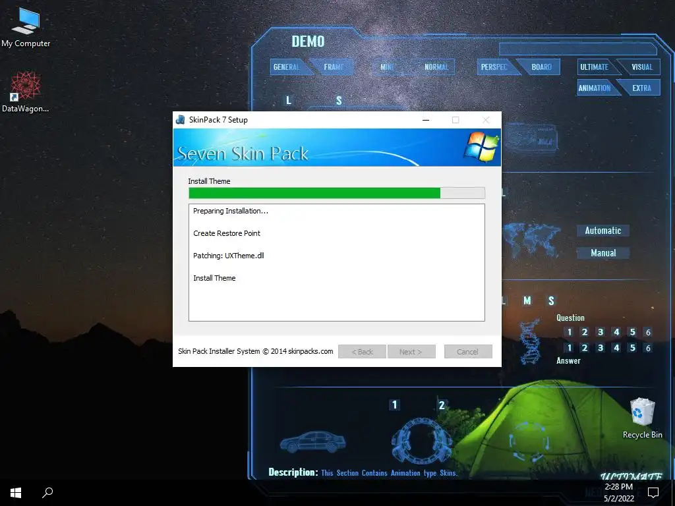Click the S letter above Question
Viewport: 675px width, 506px height.
(551, 300)
